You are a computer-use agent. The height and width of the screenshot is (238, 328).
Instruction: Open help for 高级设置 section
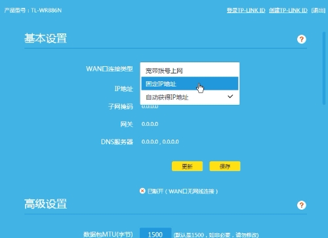[x=301, y=205]
